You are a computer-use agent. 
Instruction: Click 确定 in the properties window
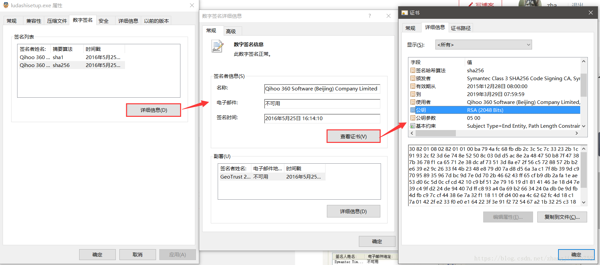click(x=97, y=254)
